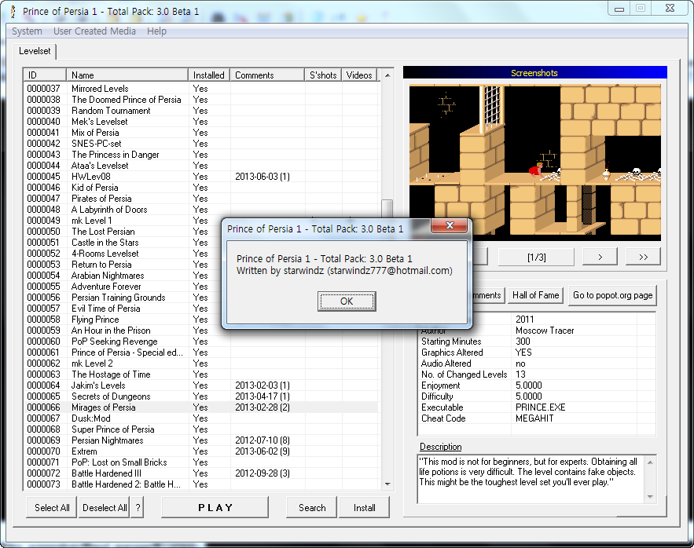Image resolution: width=694 pixels, height=548 pixels.
Task: Click the S'shots column header
Action: coord(323,75)
